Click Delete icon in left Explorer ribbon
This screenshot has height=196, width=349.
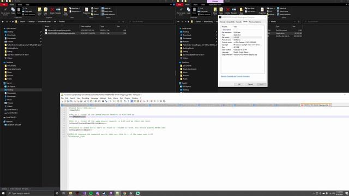click(x=52, y=11)
